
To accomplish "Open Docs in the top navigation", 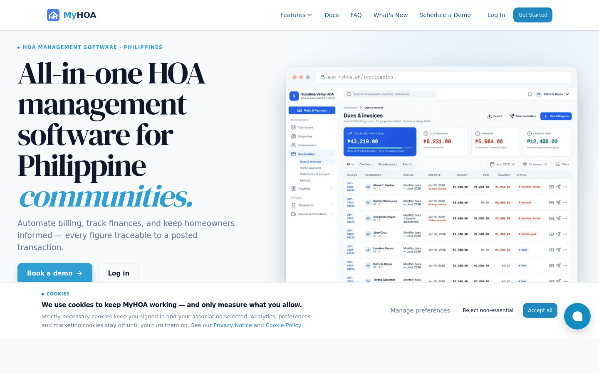I will click(x=332, y=15).
